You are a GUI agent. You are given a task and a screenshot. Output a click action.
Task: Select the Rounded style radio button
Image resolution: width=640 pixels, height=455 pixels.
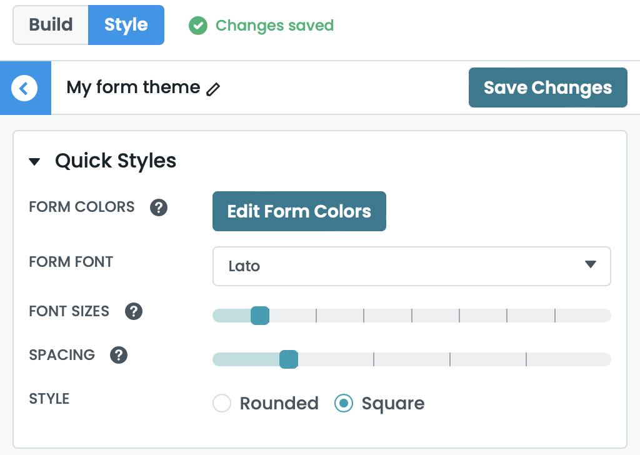(x=222, y=403)
